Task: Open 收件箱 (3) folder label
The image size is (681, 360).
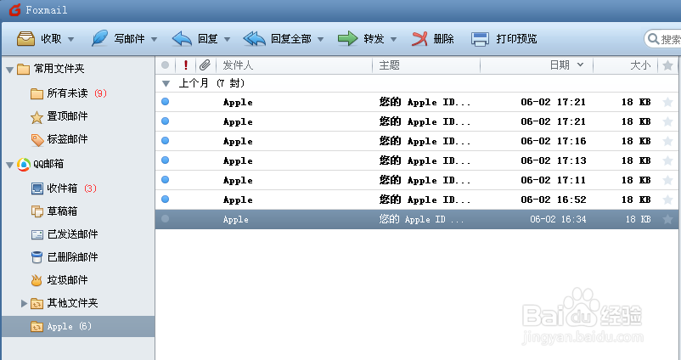Action: [x=71, y=188]
